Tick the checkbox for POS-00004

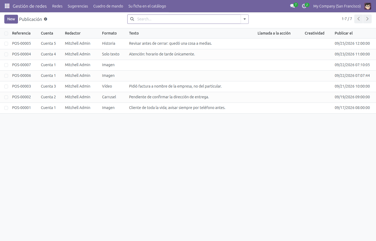point(6,54)
